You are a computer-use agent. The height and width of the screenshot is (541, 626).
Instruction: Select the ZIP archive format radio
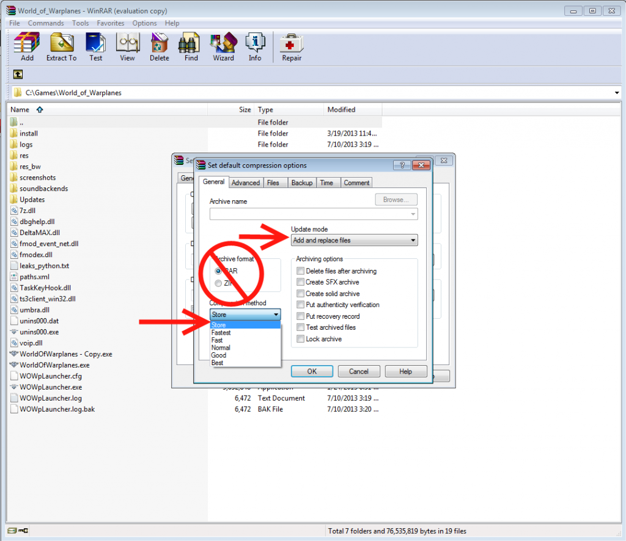[218, 283]
